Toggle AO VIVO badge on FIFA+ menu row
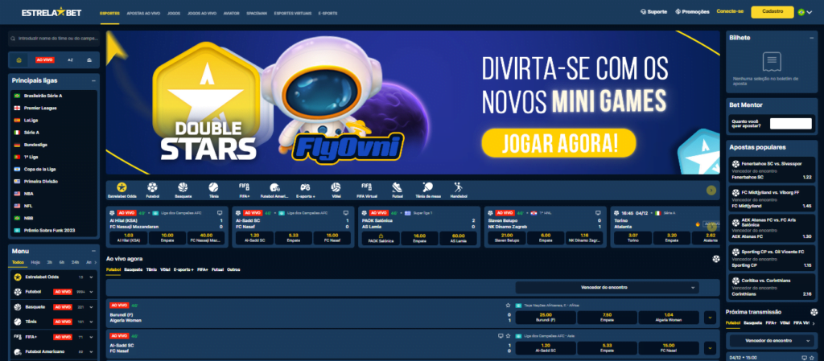 tap(63, 337)
